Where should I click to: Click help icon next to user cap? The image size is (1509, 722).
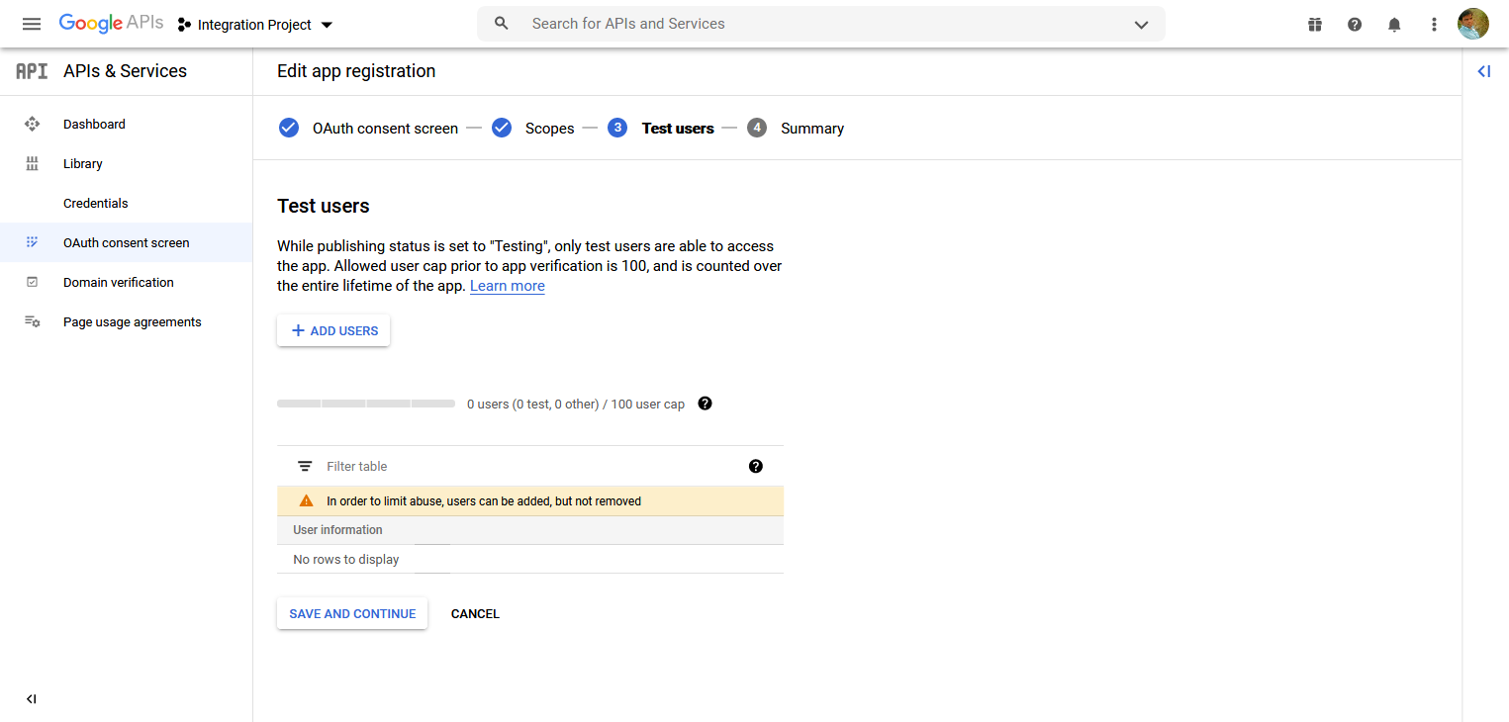pyautogui.click(x=705, y=404)
